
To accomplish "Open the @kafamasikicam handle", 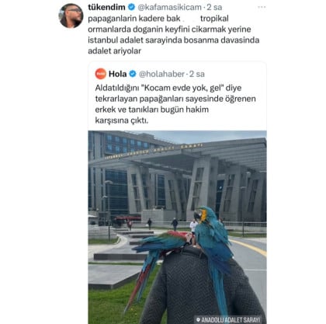I will [x=169, y=7].
